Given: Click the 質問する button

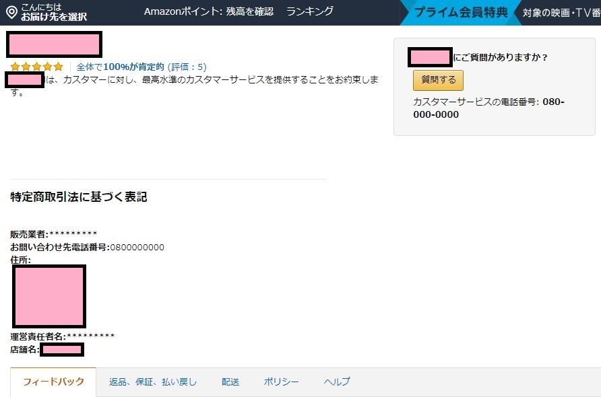Looking at the screenshot, I should 438,80.
